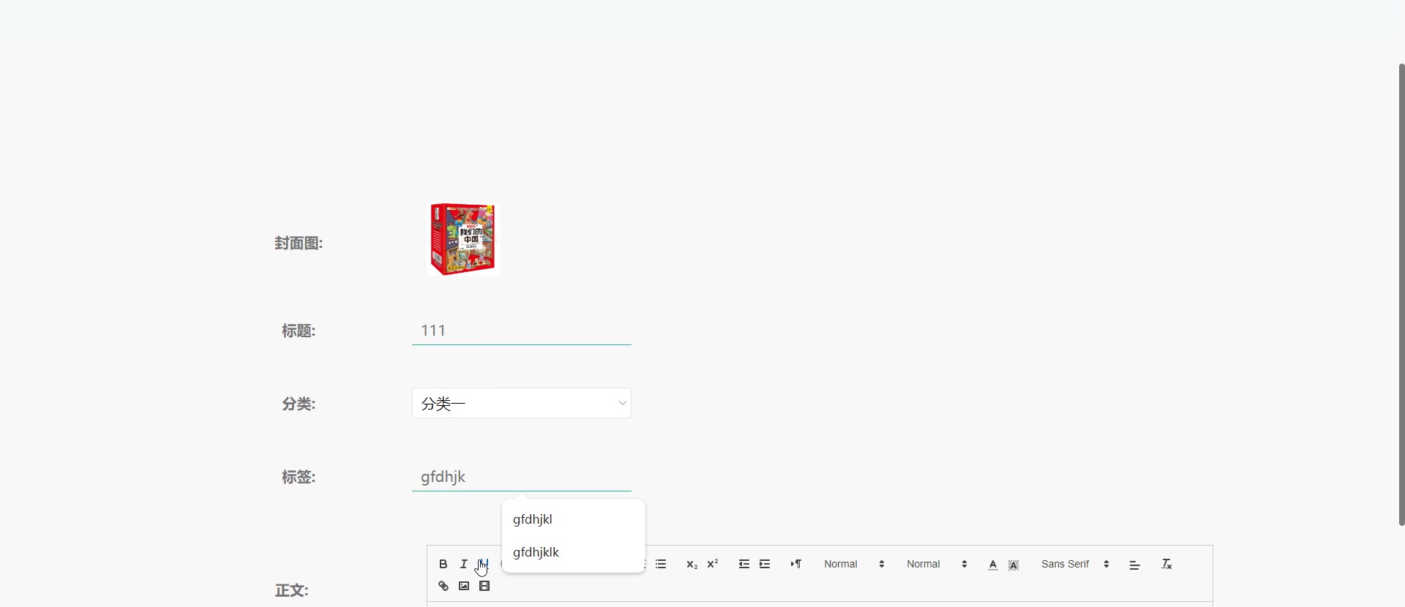Screen dimensions: 1405x607
Task: Click the page vertical scrollbar
Action: click(x=1401, y=294)
